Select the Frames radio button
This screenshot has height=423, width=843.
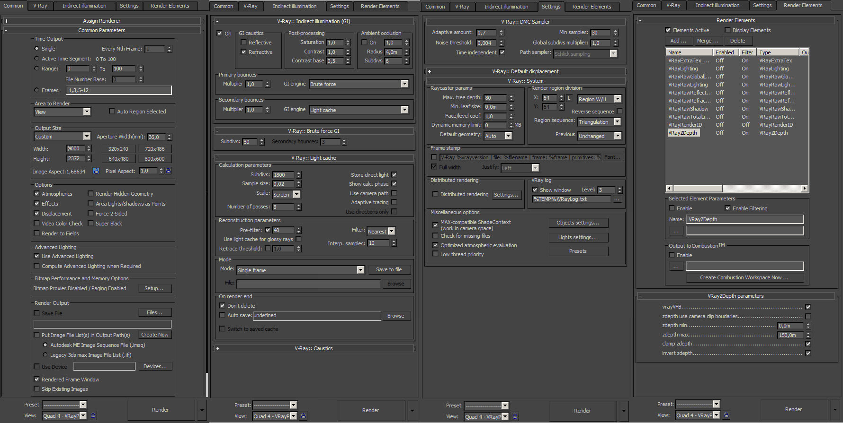coord(36,90)
